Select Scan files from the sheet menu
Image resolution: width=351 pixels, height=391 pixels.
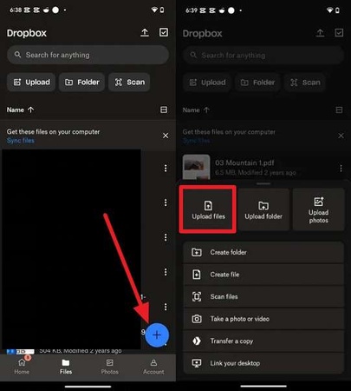(x=263, y=296)
